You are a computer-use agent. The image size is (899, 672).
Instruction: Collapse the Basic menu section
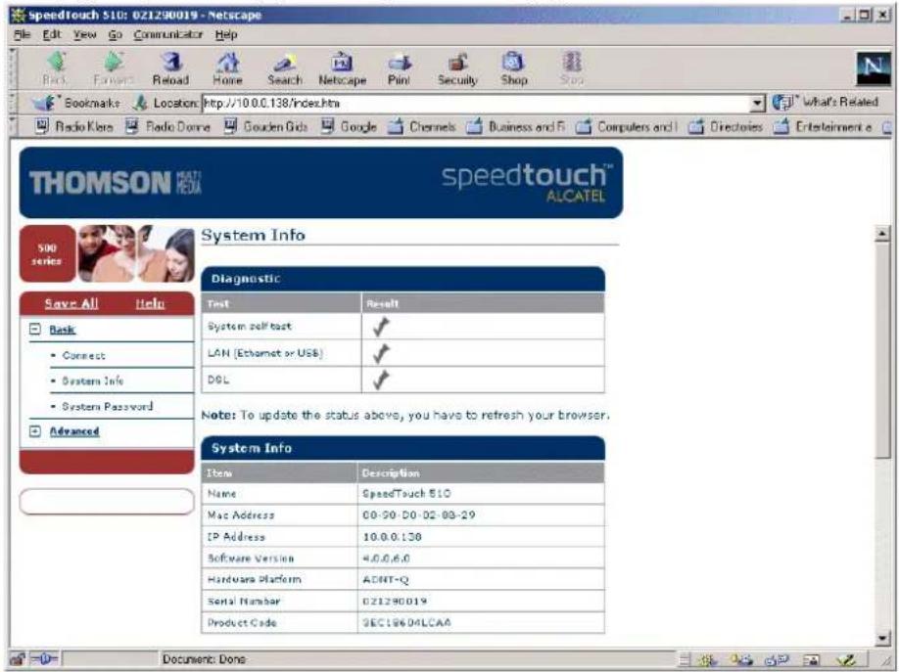[35, 330]
